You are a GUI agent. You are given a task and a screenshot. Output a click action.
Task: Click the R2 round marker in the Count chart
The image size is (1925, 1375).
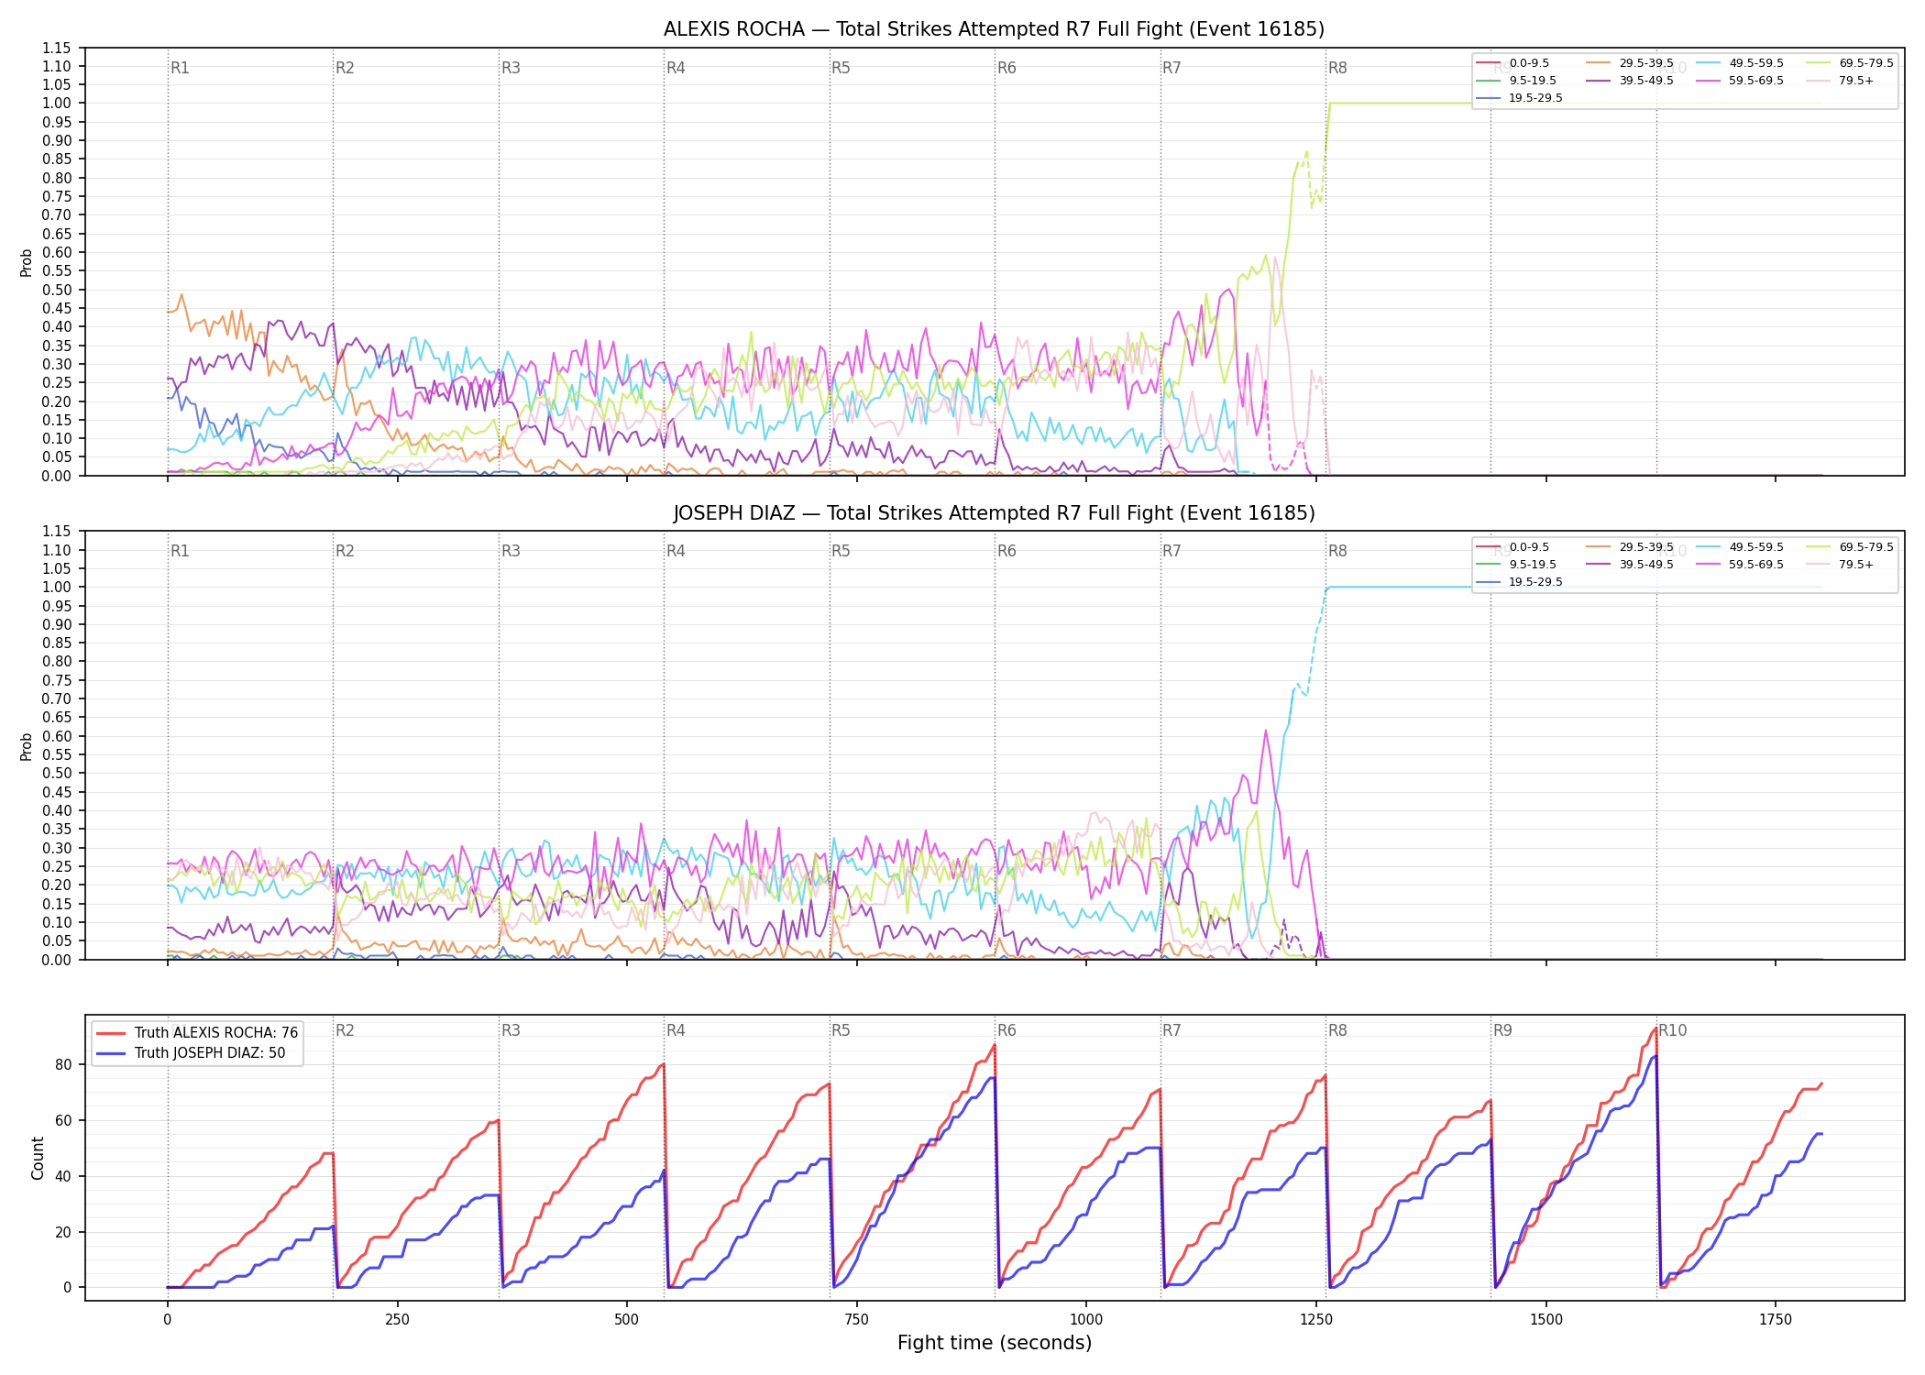tap(345, 1030)
